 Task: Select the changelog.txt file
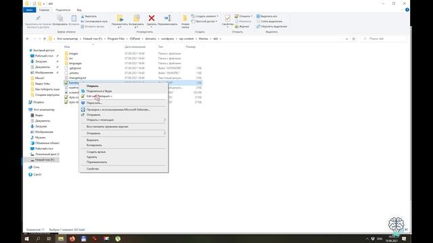coord(77,78)
